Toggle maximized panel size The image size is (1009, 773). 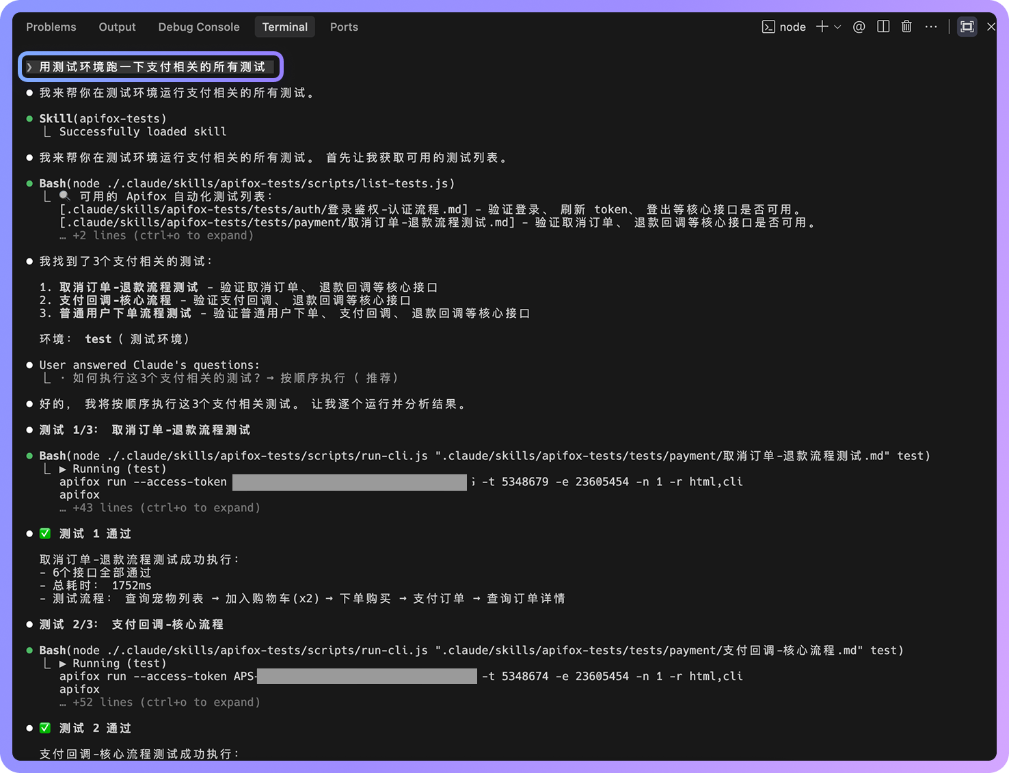click(x=967, y=27)
